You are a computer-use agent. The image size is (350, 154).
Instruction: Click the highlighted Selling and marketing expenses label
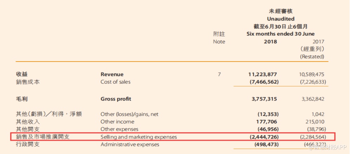[x=138, y=137]
